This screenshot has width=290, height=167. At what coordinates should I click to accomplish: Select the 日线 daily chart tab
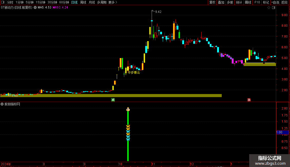point(74,2)
